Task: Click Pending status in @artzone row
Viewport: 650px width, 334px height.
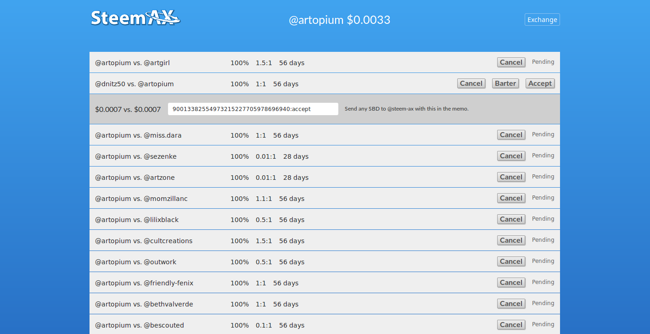Action: (543, 177)
